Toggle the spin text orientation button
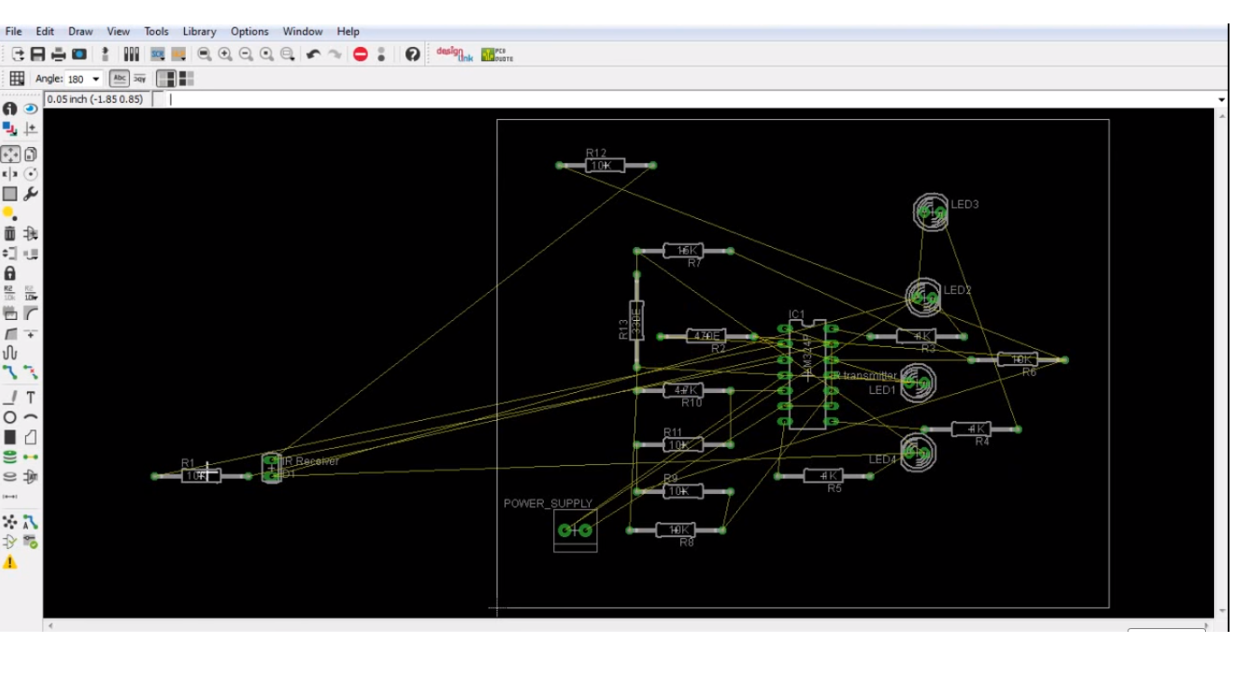 [x=140, y=79]
